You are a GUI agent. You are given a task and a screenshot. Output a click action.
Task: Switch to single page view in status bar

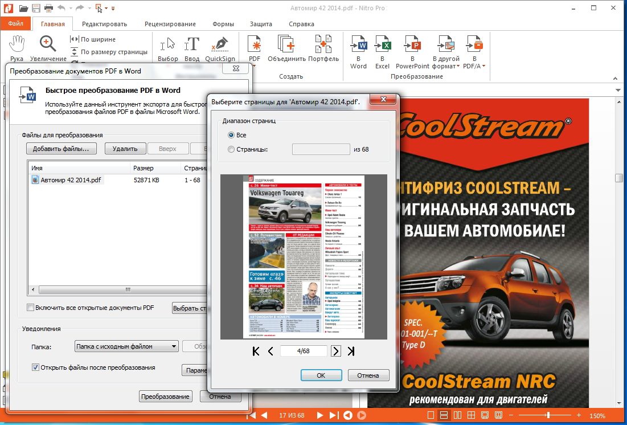coord(431,415)
